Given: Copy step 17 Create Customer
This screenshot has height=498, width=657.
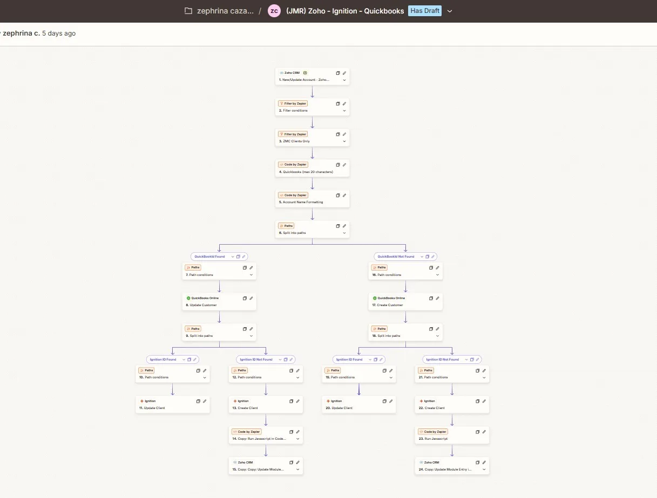Looking at the screenshot, I should pyautogui.click(x=431, y=298).
